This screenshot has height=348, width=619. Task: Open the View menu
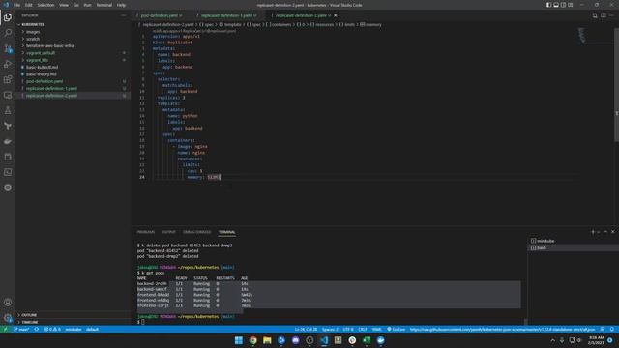[64, 5]
